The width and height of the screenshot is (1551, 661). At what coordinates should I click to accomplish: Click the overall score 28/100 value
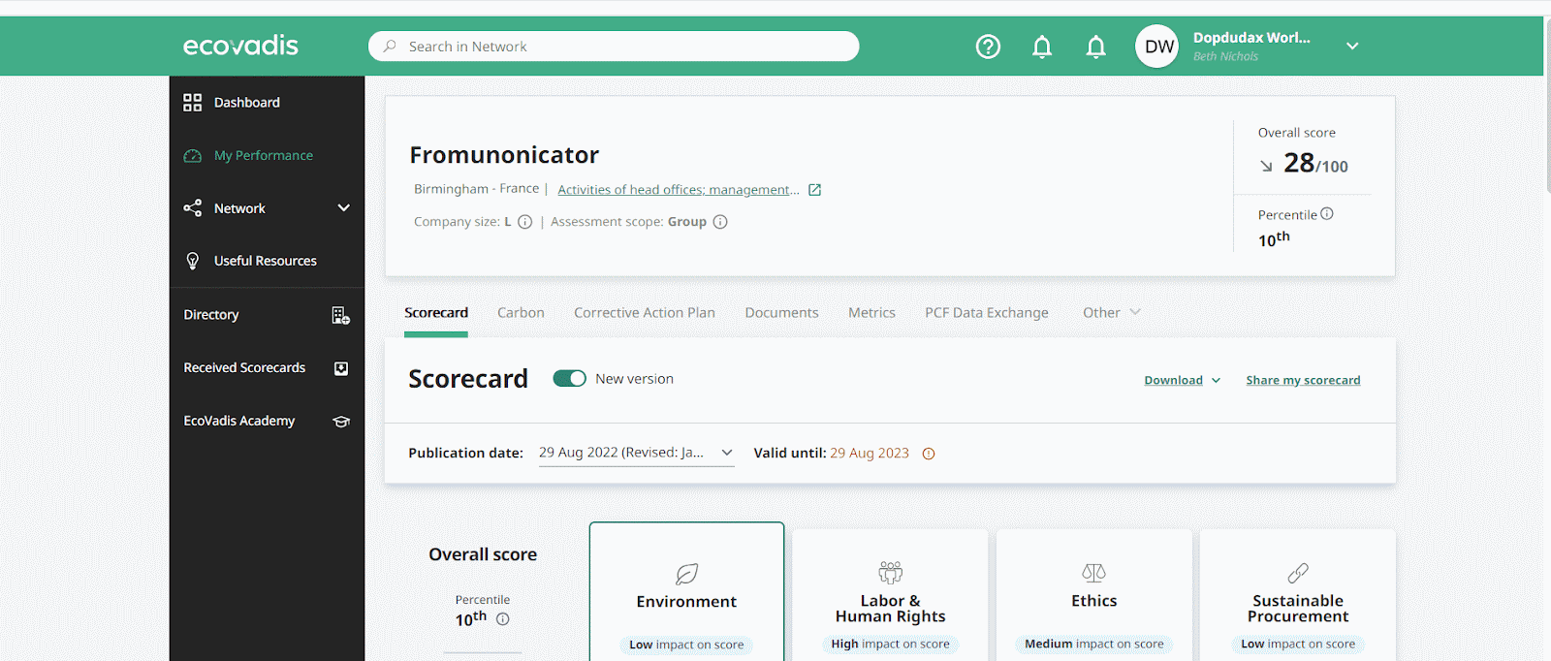click(x=1315, y=164)
